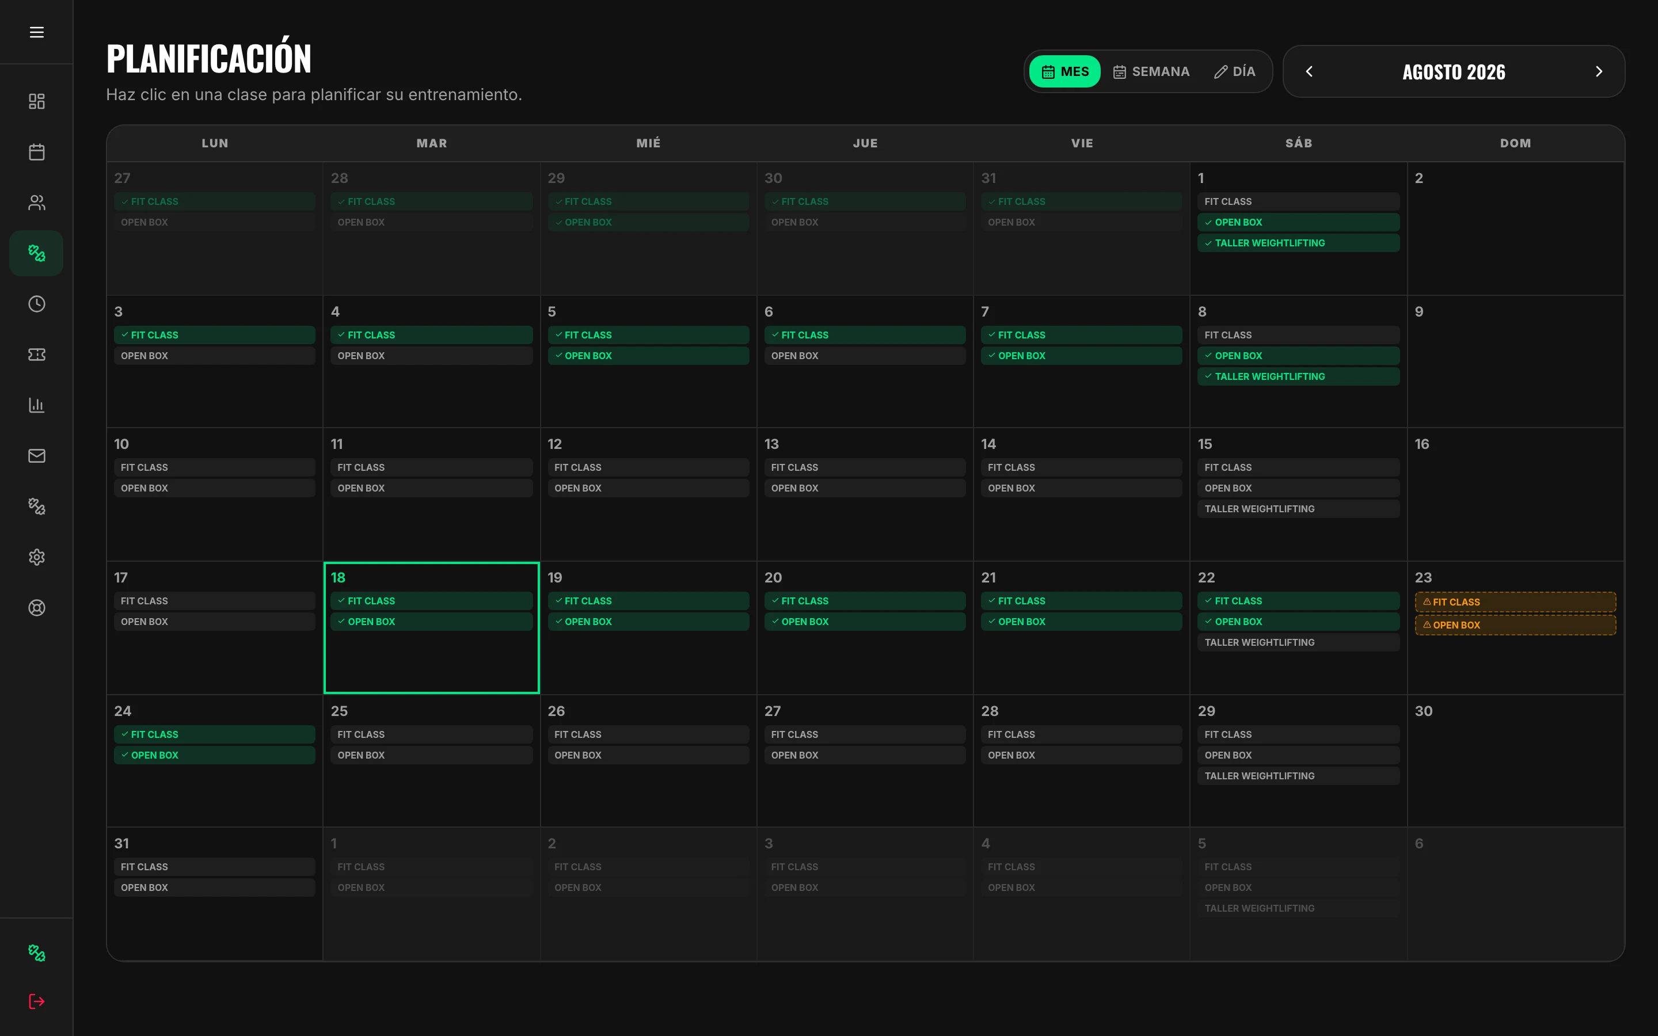This screenshot has width=1658, height=1036.
Task: Open warning FIT CLASS on August 23
Action: coord(1515,601)
